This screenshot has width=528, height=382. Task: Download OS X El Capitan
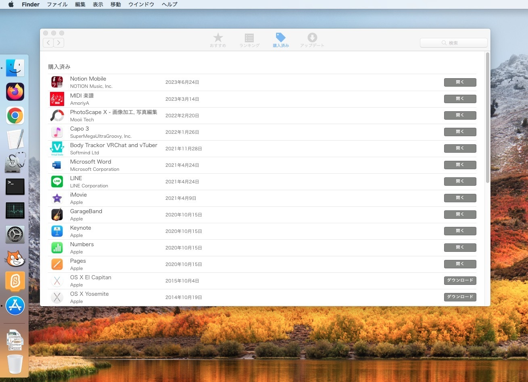[460, 280]
